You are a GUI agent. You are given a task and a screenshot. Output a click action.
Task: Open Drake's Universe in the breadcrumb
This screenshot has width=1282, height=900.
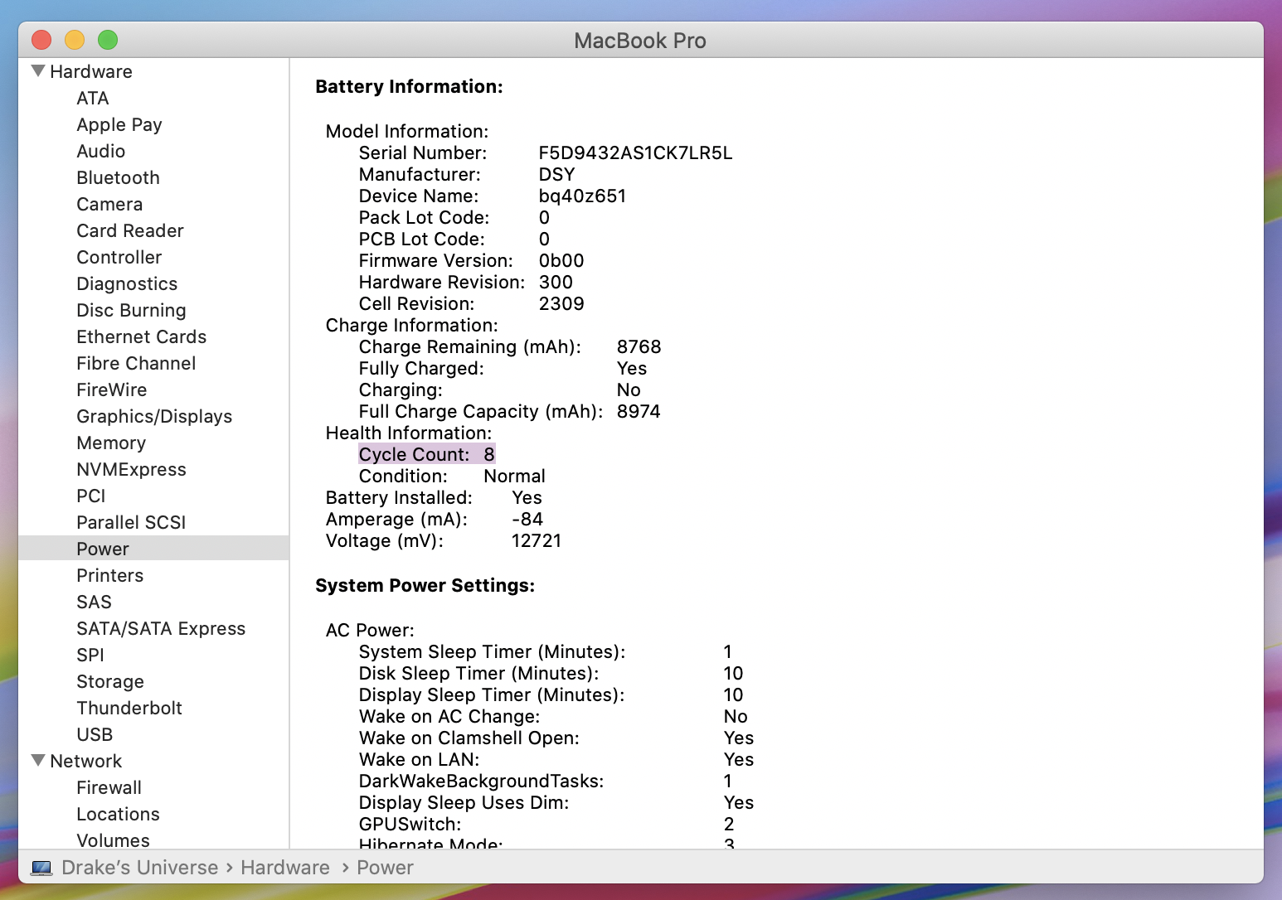point(139,867)
